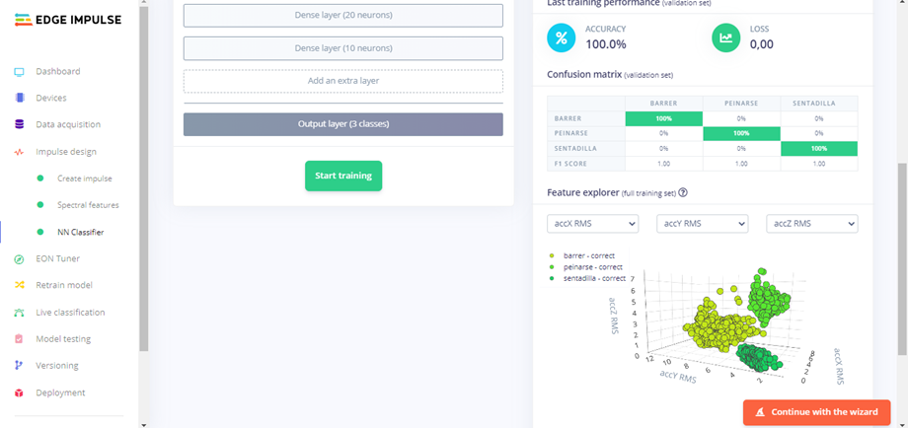Click the Model testing icon
The image size is (908, 428).
[19, 339]
